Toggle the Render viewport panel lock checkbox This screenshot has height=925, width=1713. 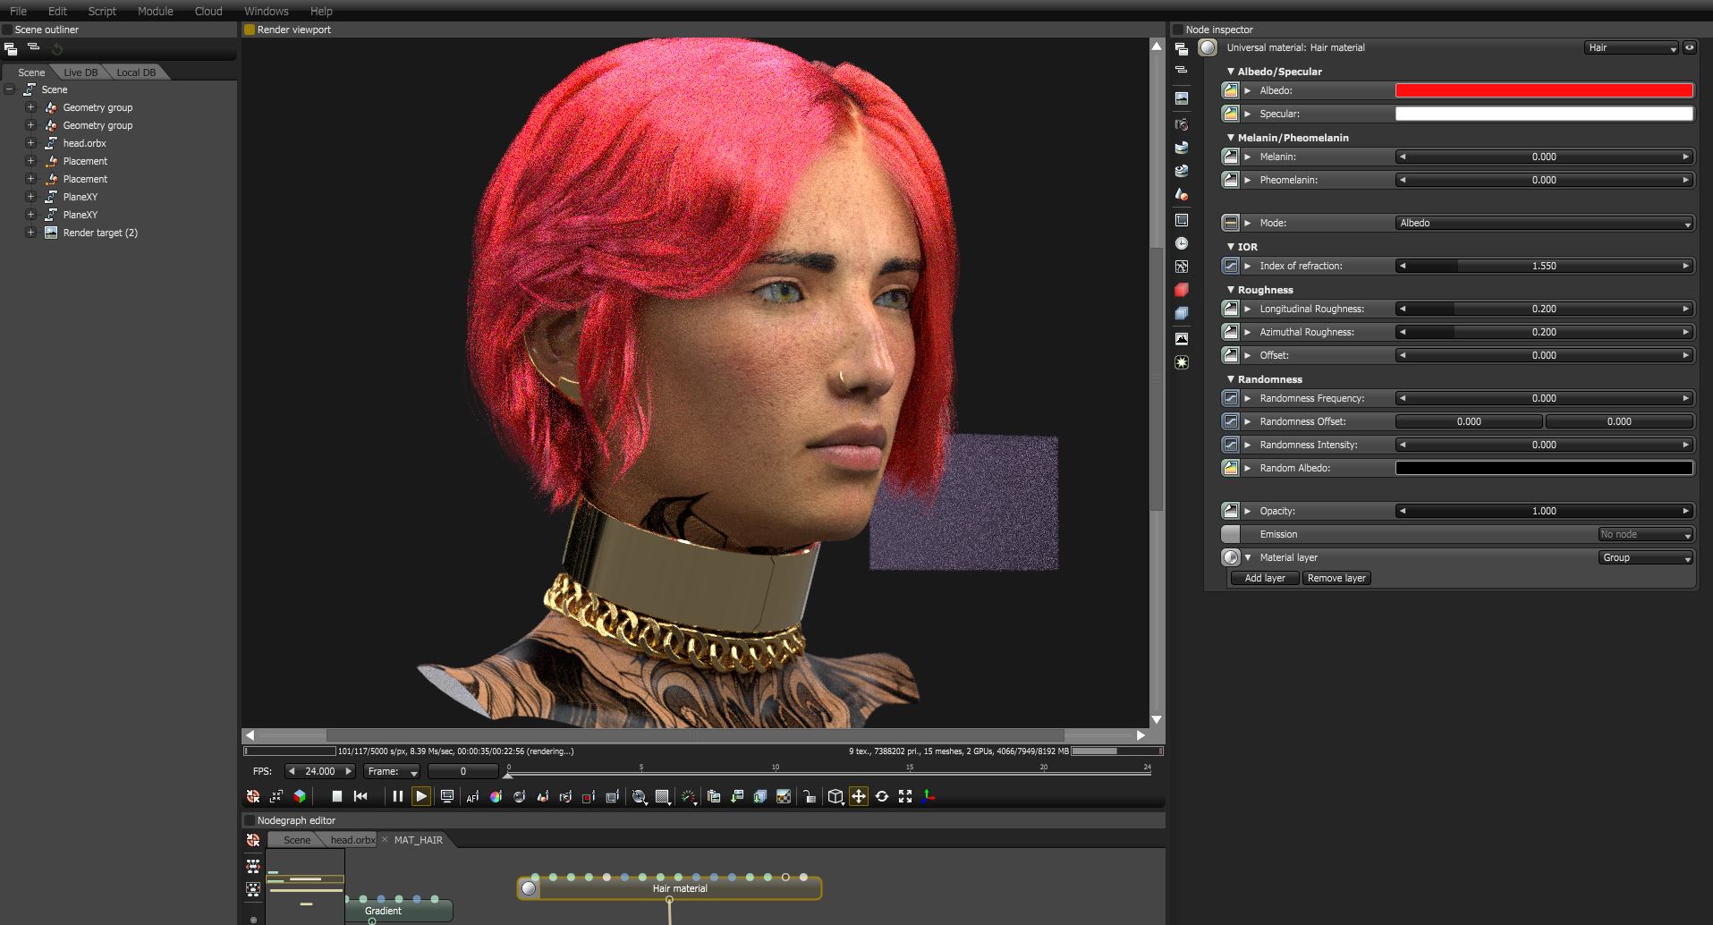[x=250, y=30]
